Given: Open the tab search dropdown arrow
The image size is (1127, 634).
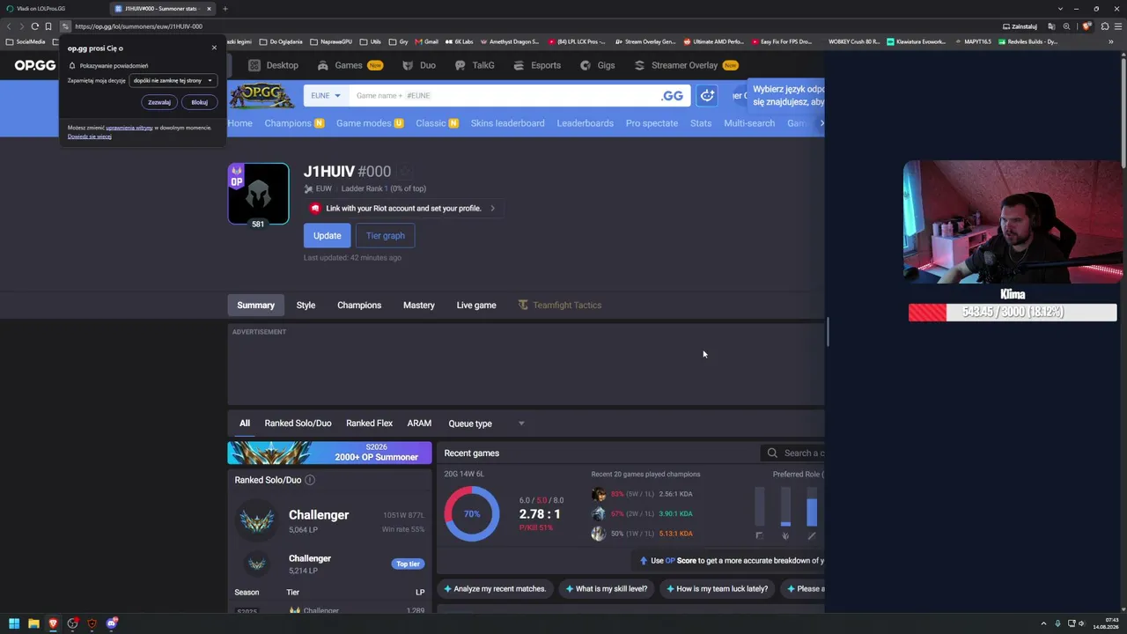Looking at the screenshot, I should (1060, 9).
